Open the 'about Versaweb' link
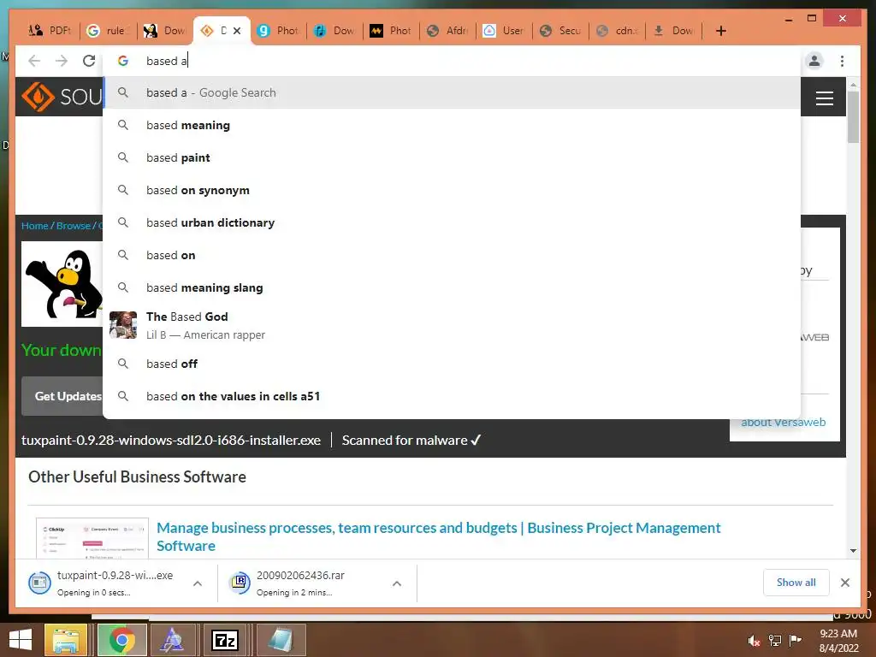This screenshot has height=657, width=876. 784,423
